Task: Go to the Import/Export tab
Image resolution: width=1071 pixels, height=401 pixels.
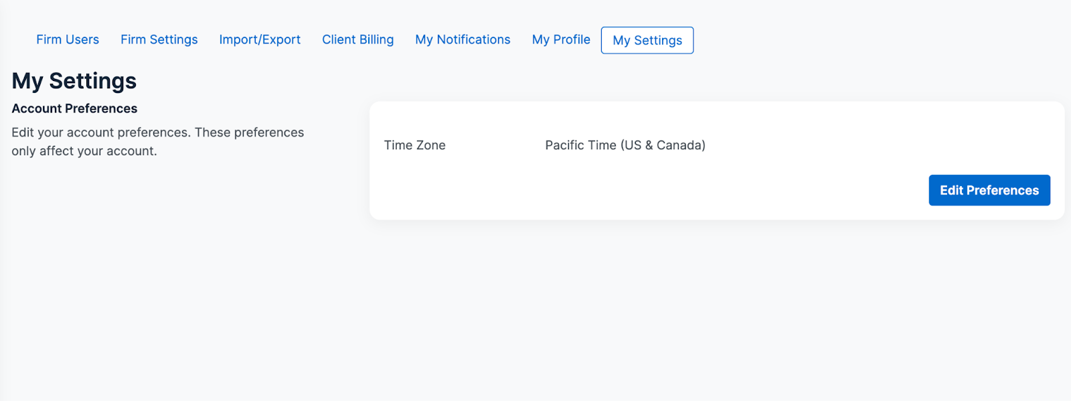Action: click(260, 39)
